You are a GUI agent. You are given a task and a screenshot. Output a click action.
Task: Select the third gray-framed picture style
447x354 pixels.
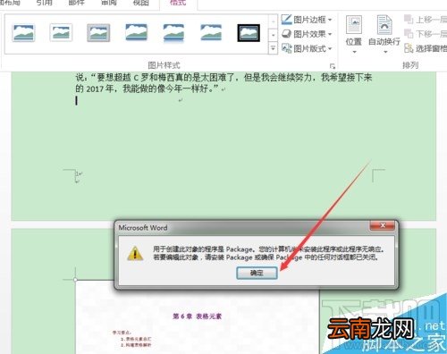coord(98,33)
